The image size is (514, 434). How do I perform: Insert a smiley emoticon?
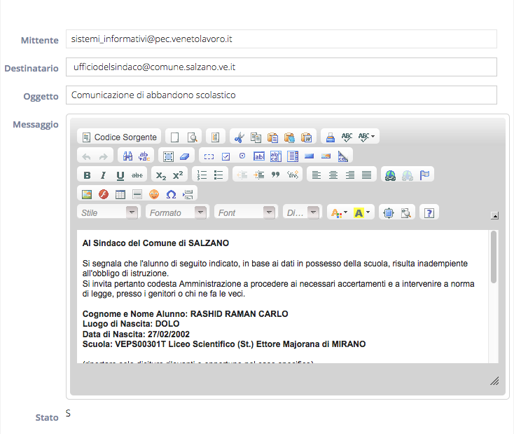click(x=154, y=194)
